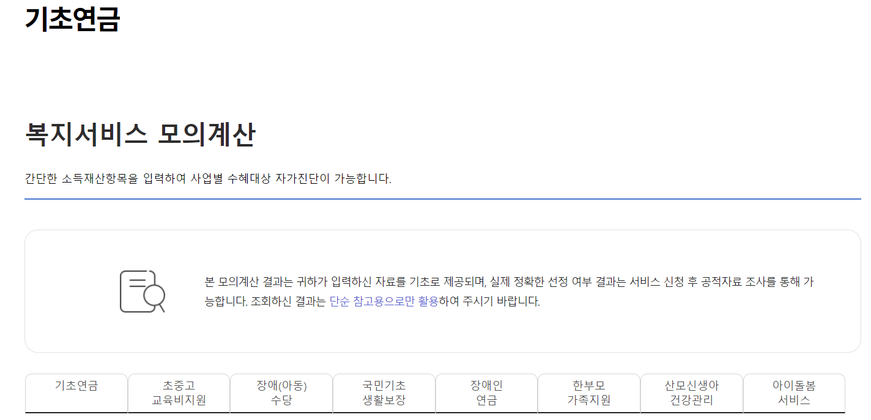Switch to the 아이돌봄 서비스 tab
871x420 pixels.
[x=793, y=393]
